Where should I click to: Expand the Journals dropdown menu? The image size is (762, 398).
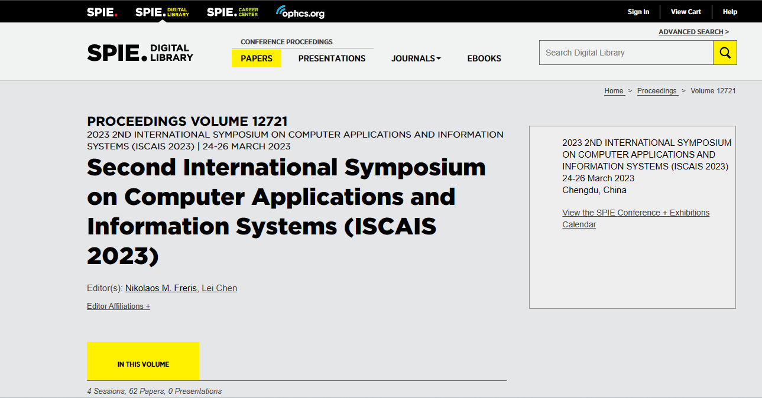point(416,58)
